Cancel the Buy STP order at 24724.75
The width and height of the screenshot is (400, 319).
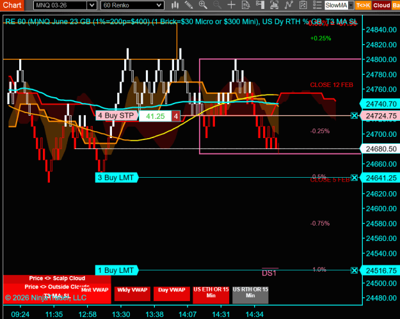click(354, 116)
